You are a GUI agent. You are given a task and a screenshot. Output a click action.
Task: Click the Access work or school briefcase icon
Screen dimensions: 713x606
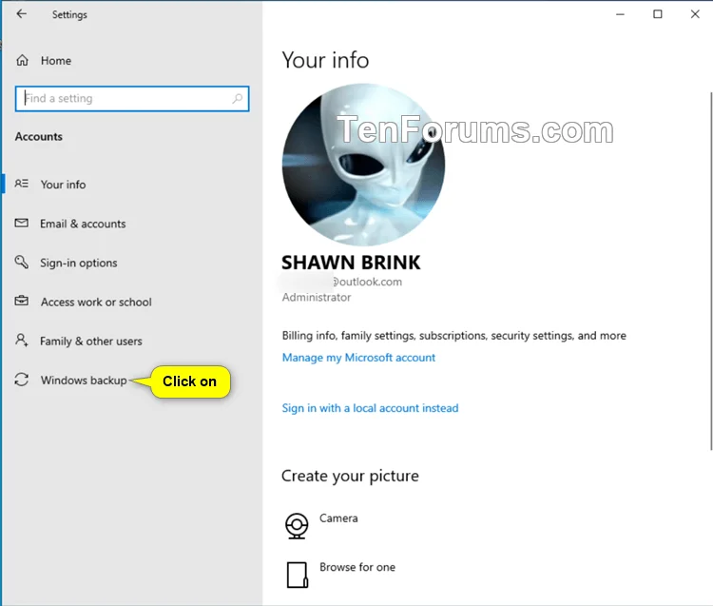tap(21, 302)
